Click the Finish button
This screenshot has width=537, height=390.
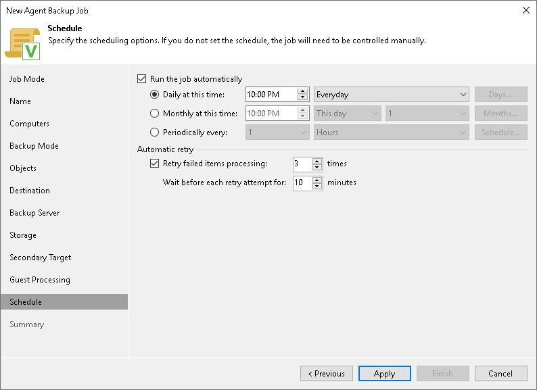[x=442, y=374]
